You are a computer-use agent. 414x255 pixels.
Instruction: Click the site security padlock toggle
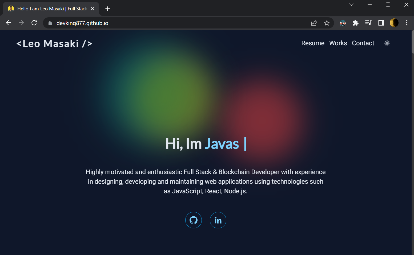50,23
